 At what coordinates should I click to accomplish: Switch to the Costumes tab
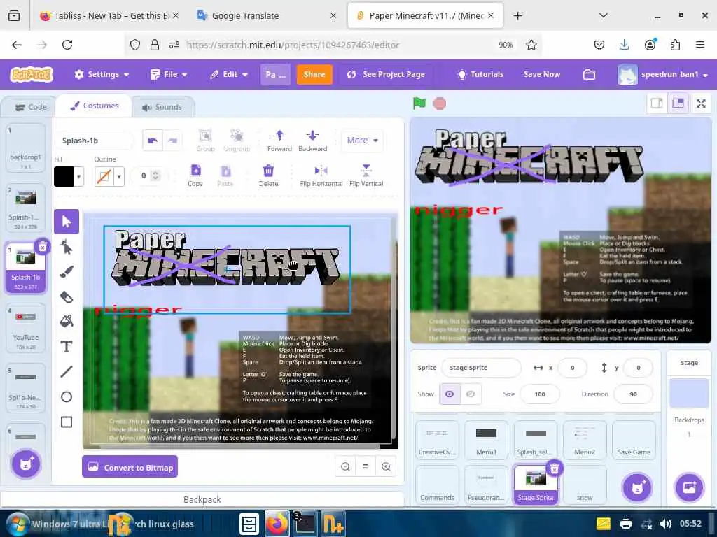click(95, 106)
